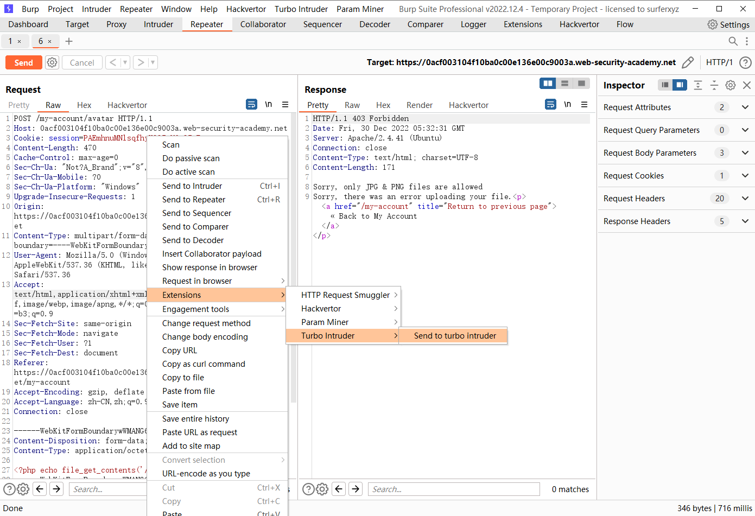The width and height of the screenshot is (755, 516).
Task: Open Param Miner extension submenu
Action: pos(343,322)
